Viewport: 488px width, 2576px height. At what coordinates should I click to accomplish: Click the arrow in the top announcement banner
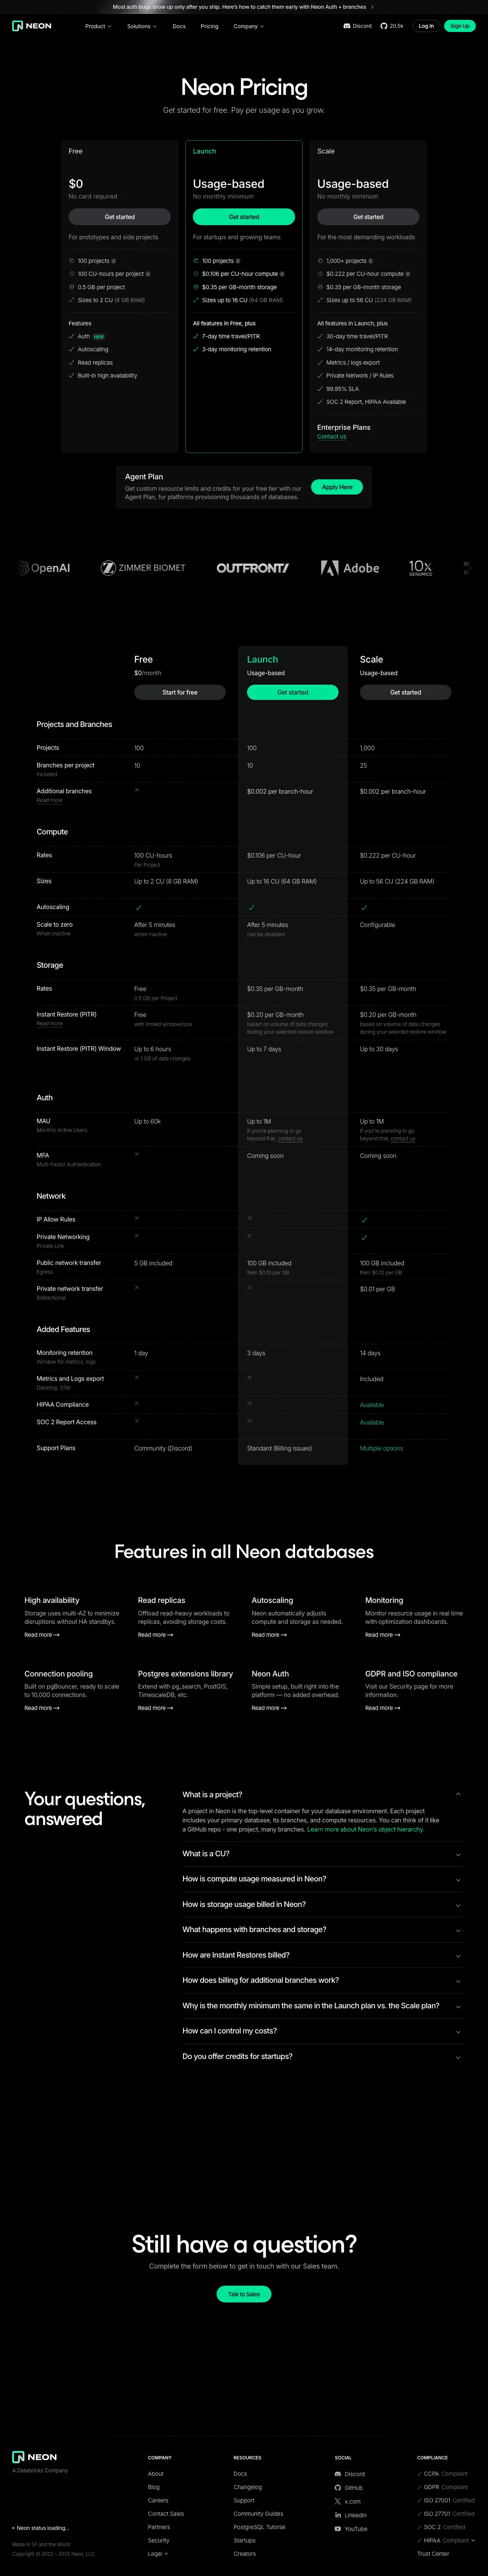tap(372, 7)
